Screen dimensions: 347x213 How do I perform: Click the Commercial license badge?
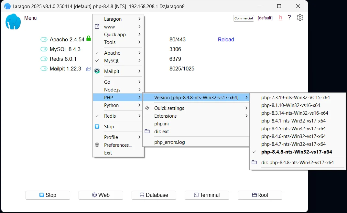tap(244, 18)
